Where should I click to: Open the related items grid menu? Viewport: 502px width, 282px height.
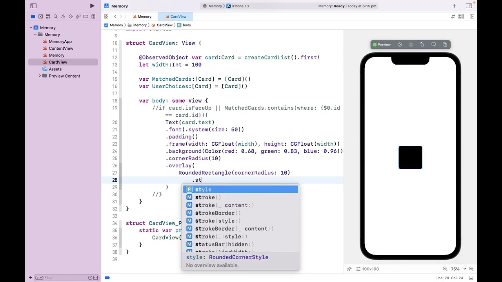(106, 16)
